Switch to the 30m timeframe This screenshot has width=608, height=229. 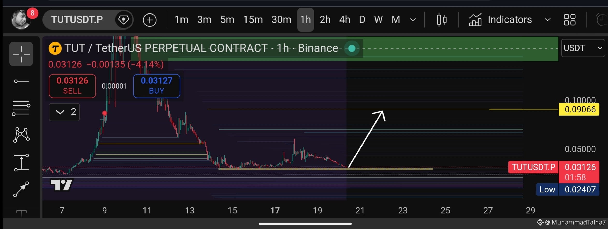[x=281, y=19]
